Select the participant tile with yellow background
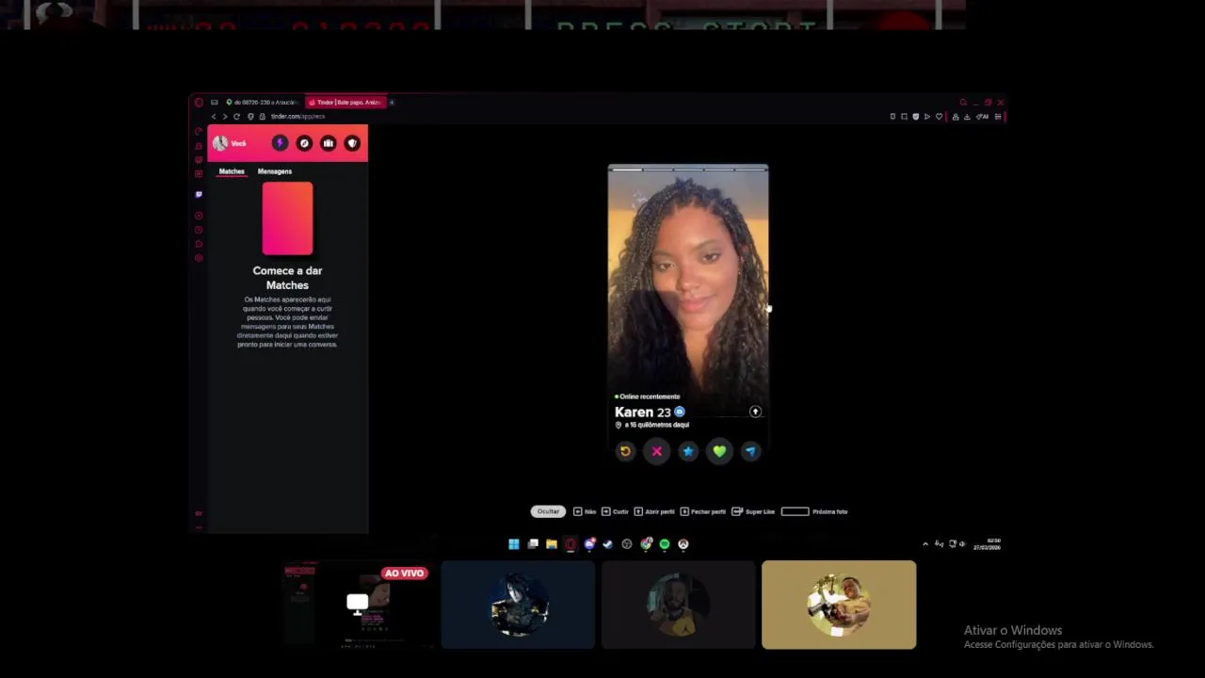 [839, 605]
